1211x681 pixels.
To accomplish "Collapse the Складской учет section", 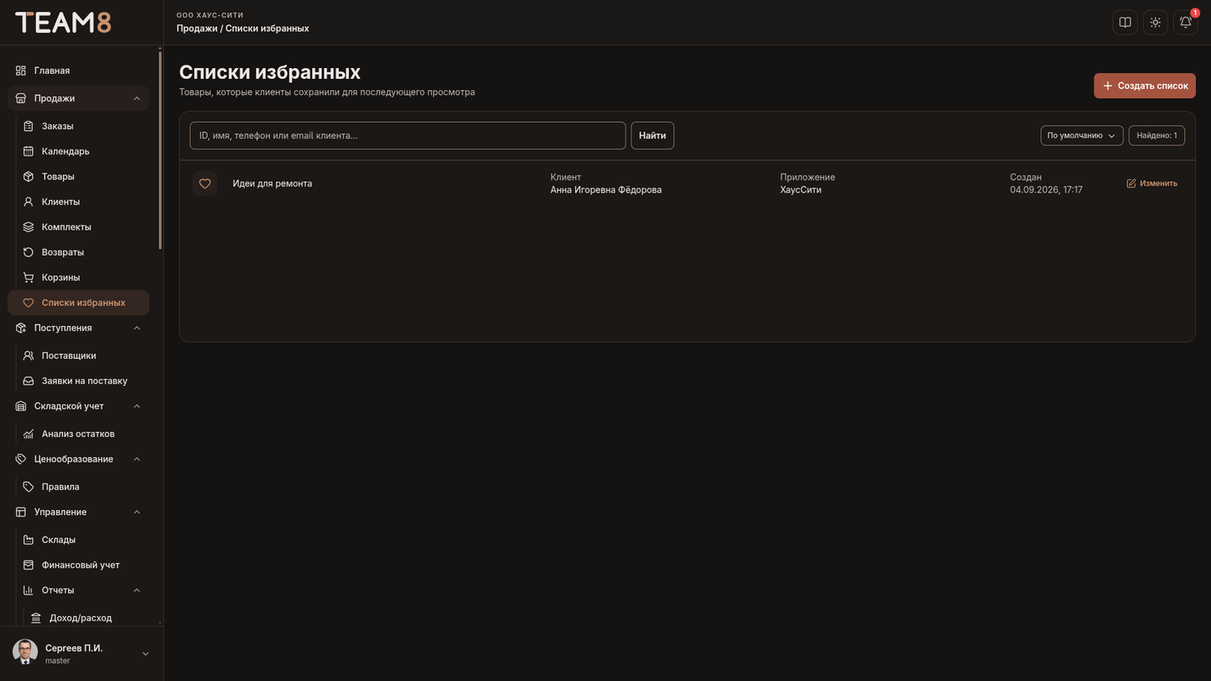I will coord(137,406).
